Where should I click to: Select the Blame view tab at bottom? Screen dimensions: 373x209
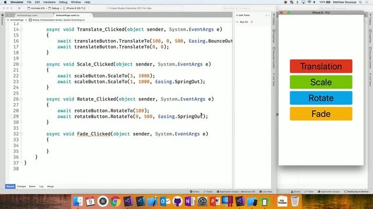(x=32, y=186)
